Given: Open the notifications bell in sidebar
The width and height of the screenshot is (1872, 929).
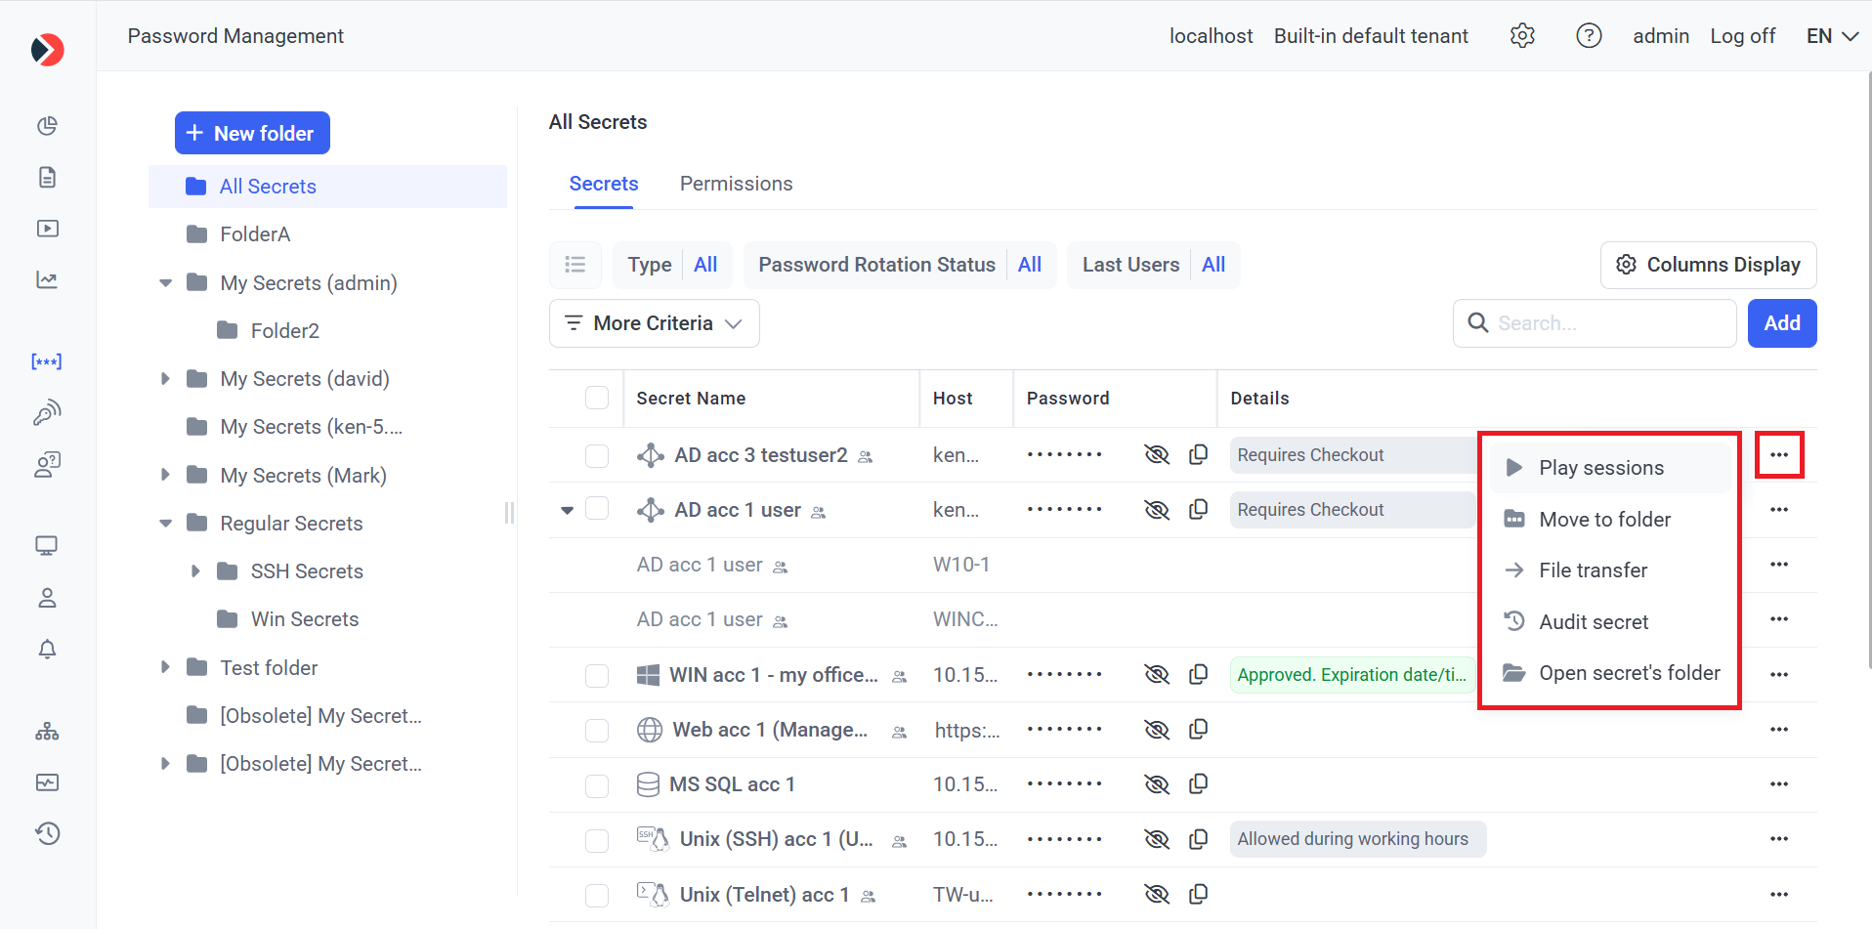Looking at the screenshot, I should 47,650.
